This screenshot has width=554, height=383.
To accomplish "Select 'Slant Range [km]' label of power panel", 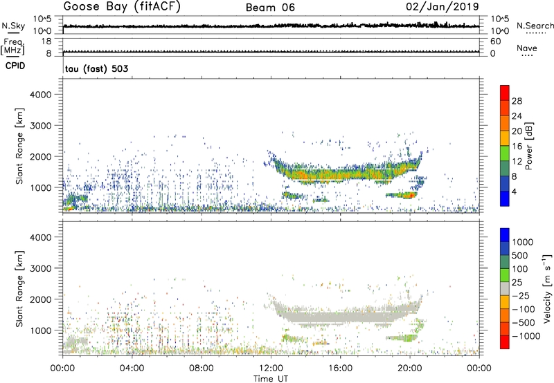I will [19, 146].
